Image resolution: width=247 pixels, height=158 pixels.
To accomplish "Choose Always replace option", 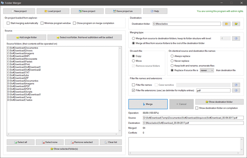I will coord(172,56).
